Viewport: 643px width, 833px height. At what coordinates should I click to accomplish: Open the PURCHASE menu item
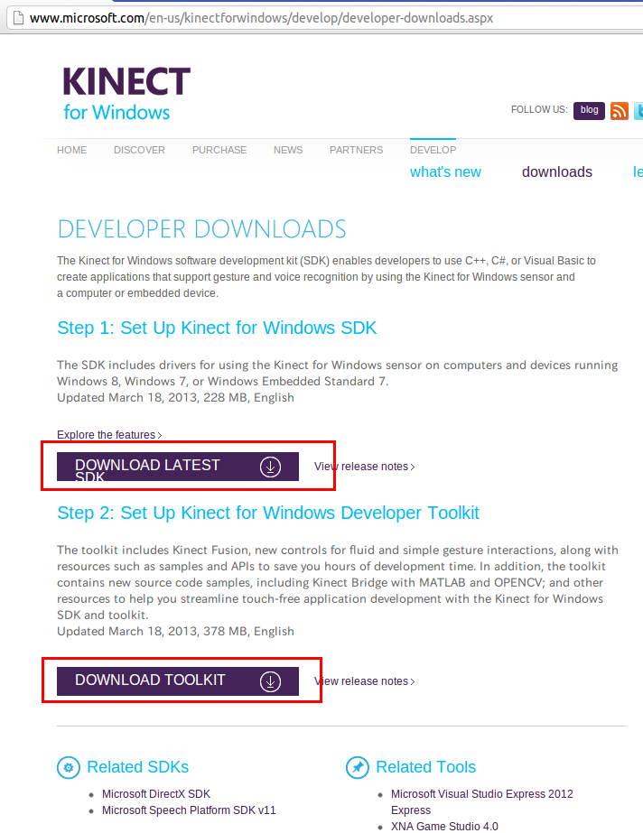point(219,150)
